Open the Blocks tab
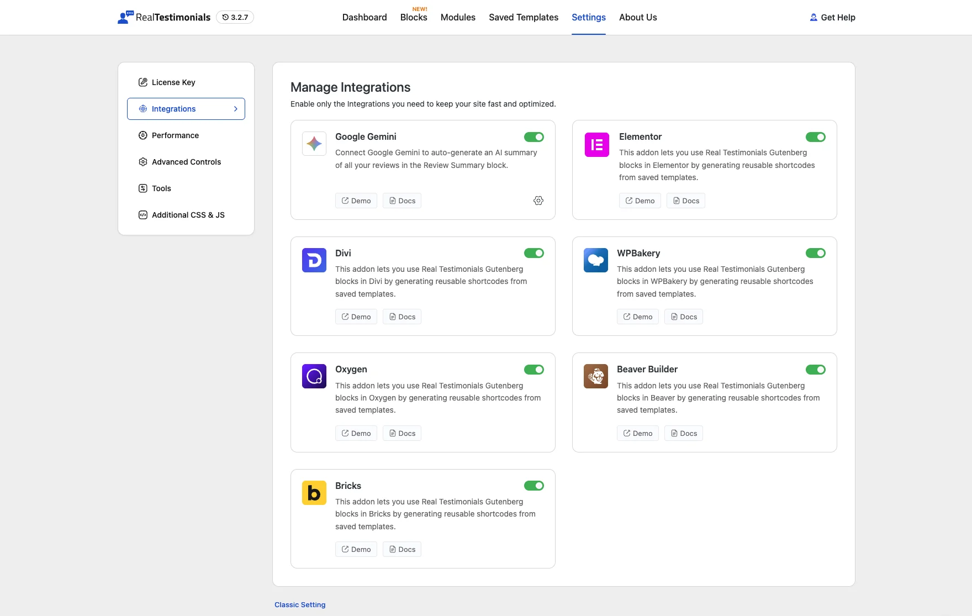972x616 pixels. pyautogui.click(x=414, y=17)
